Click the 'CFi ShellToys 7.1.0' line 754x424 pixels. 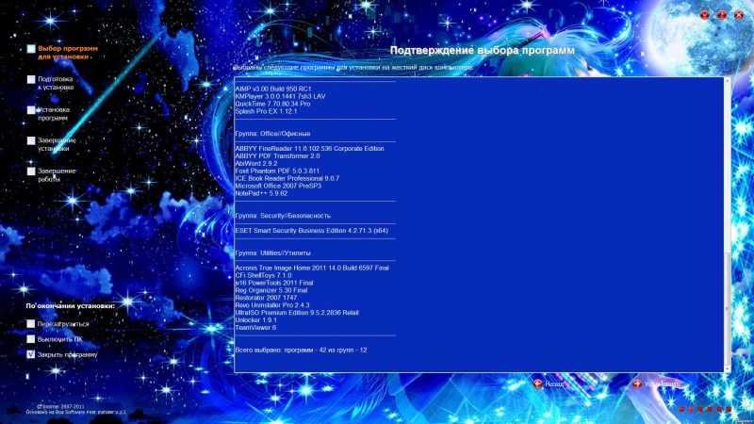264,275
